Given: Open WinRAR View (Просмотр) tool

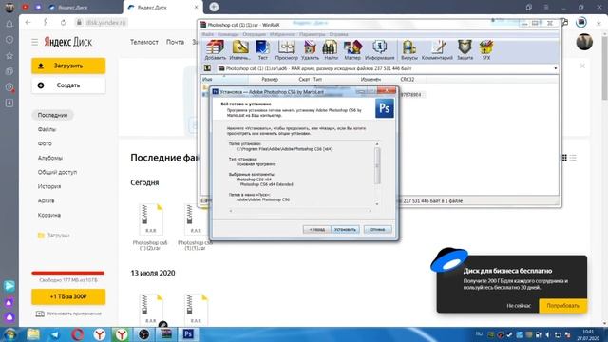Looking at the screenshot, I should pos(287,50).
